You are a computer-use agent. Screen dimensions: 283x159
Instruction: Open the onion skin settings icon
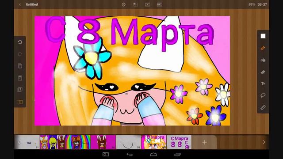[123, 4]
